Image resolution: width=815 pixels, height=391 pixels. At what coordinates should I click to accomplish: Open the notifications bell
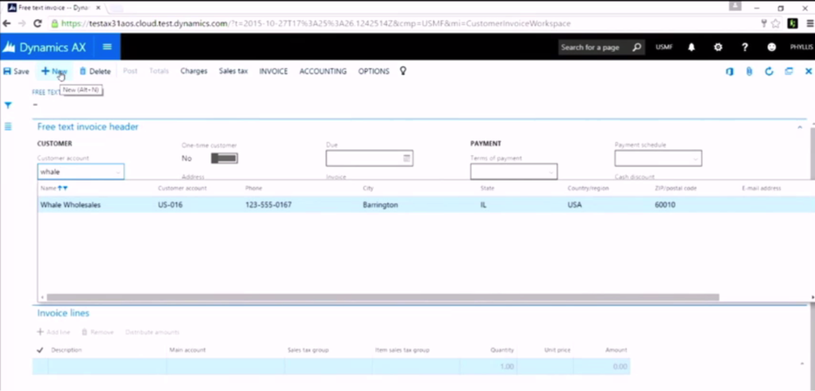pyautogui.click(x=691, y=48)
